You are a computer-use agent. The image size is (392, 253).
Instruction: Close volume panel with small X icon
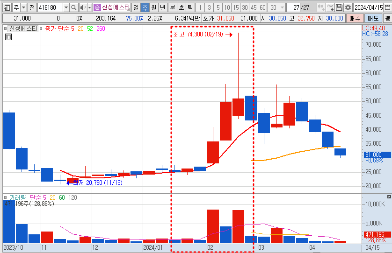point(389,197)
